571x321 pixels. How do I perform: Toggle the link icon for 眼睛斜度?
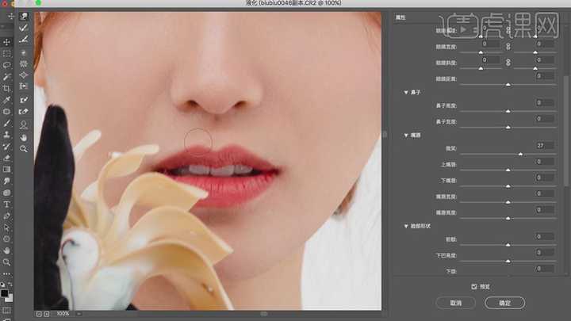pyautogui.click(x=508, y=63)
